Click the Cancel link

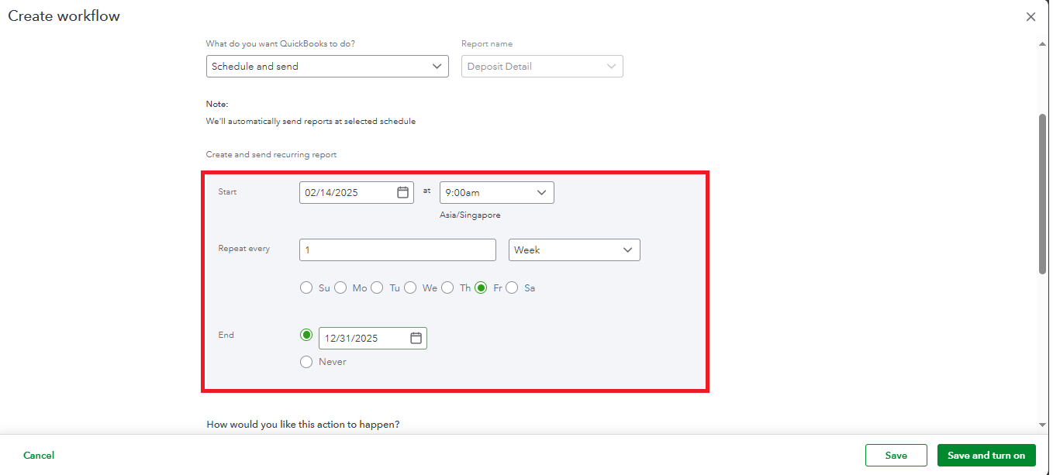tap(39, 456)
